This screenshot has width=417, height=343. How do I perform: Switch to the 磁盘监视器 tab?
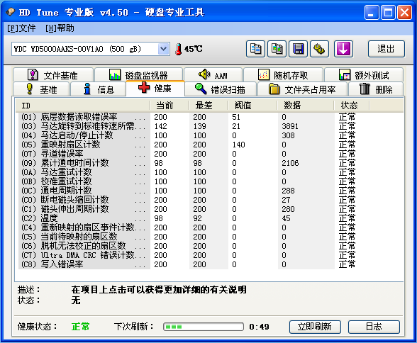138,75
